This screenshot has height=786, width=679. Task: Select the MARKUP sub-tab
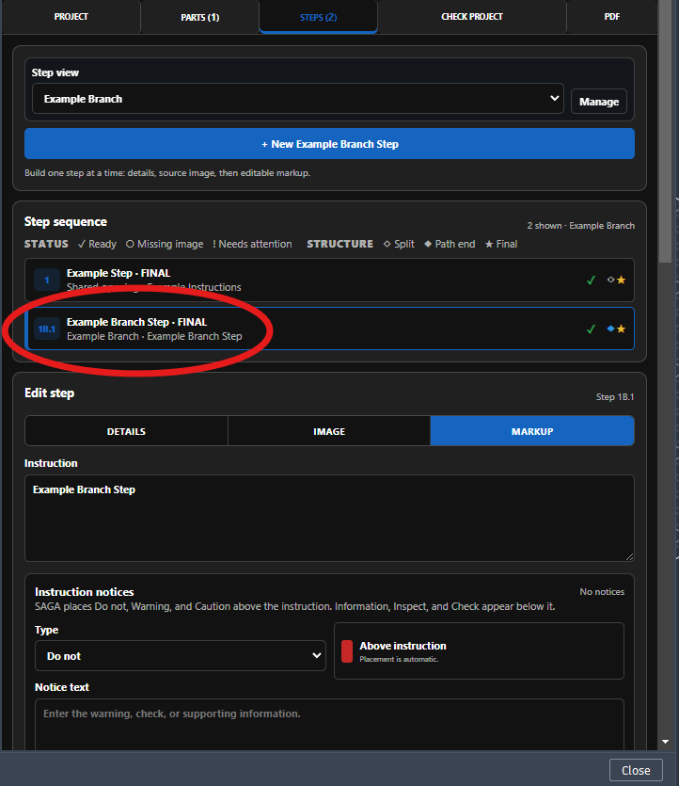[x=532, y=431]
